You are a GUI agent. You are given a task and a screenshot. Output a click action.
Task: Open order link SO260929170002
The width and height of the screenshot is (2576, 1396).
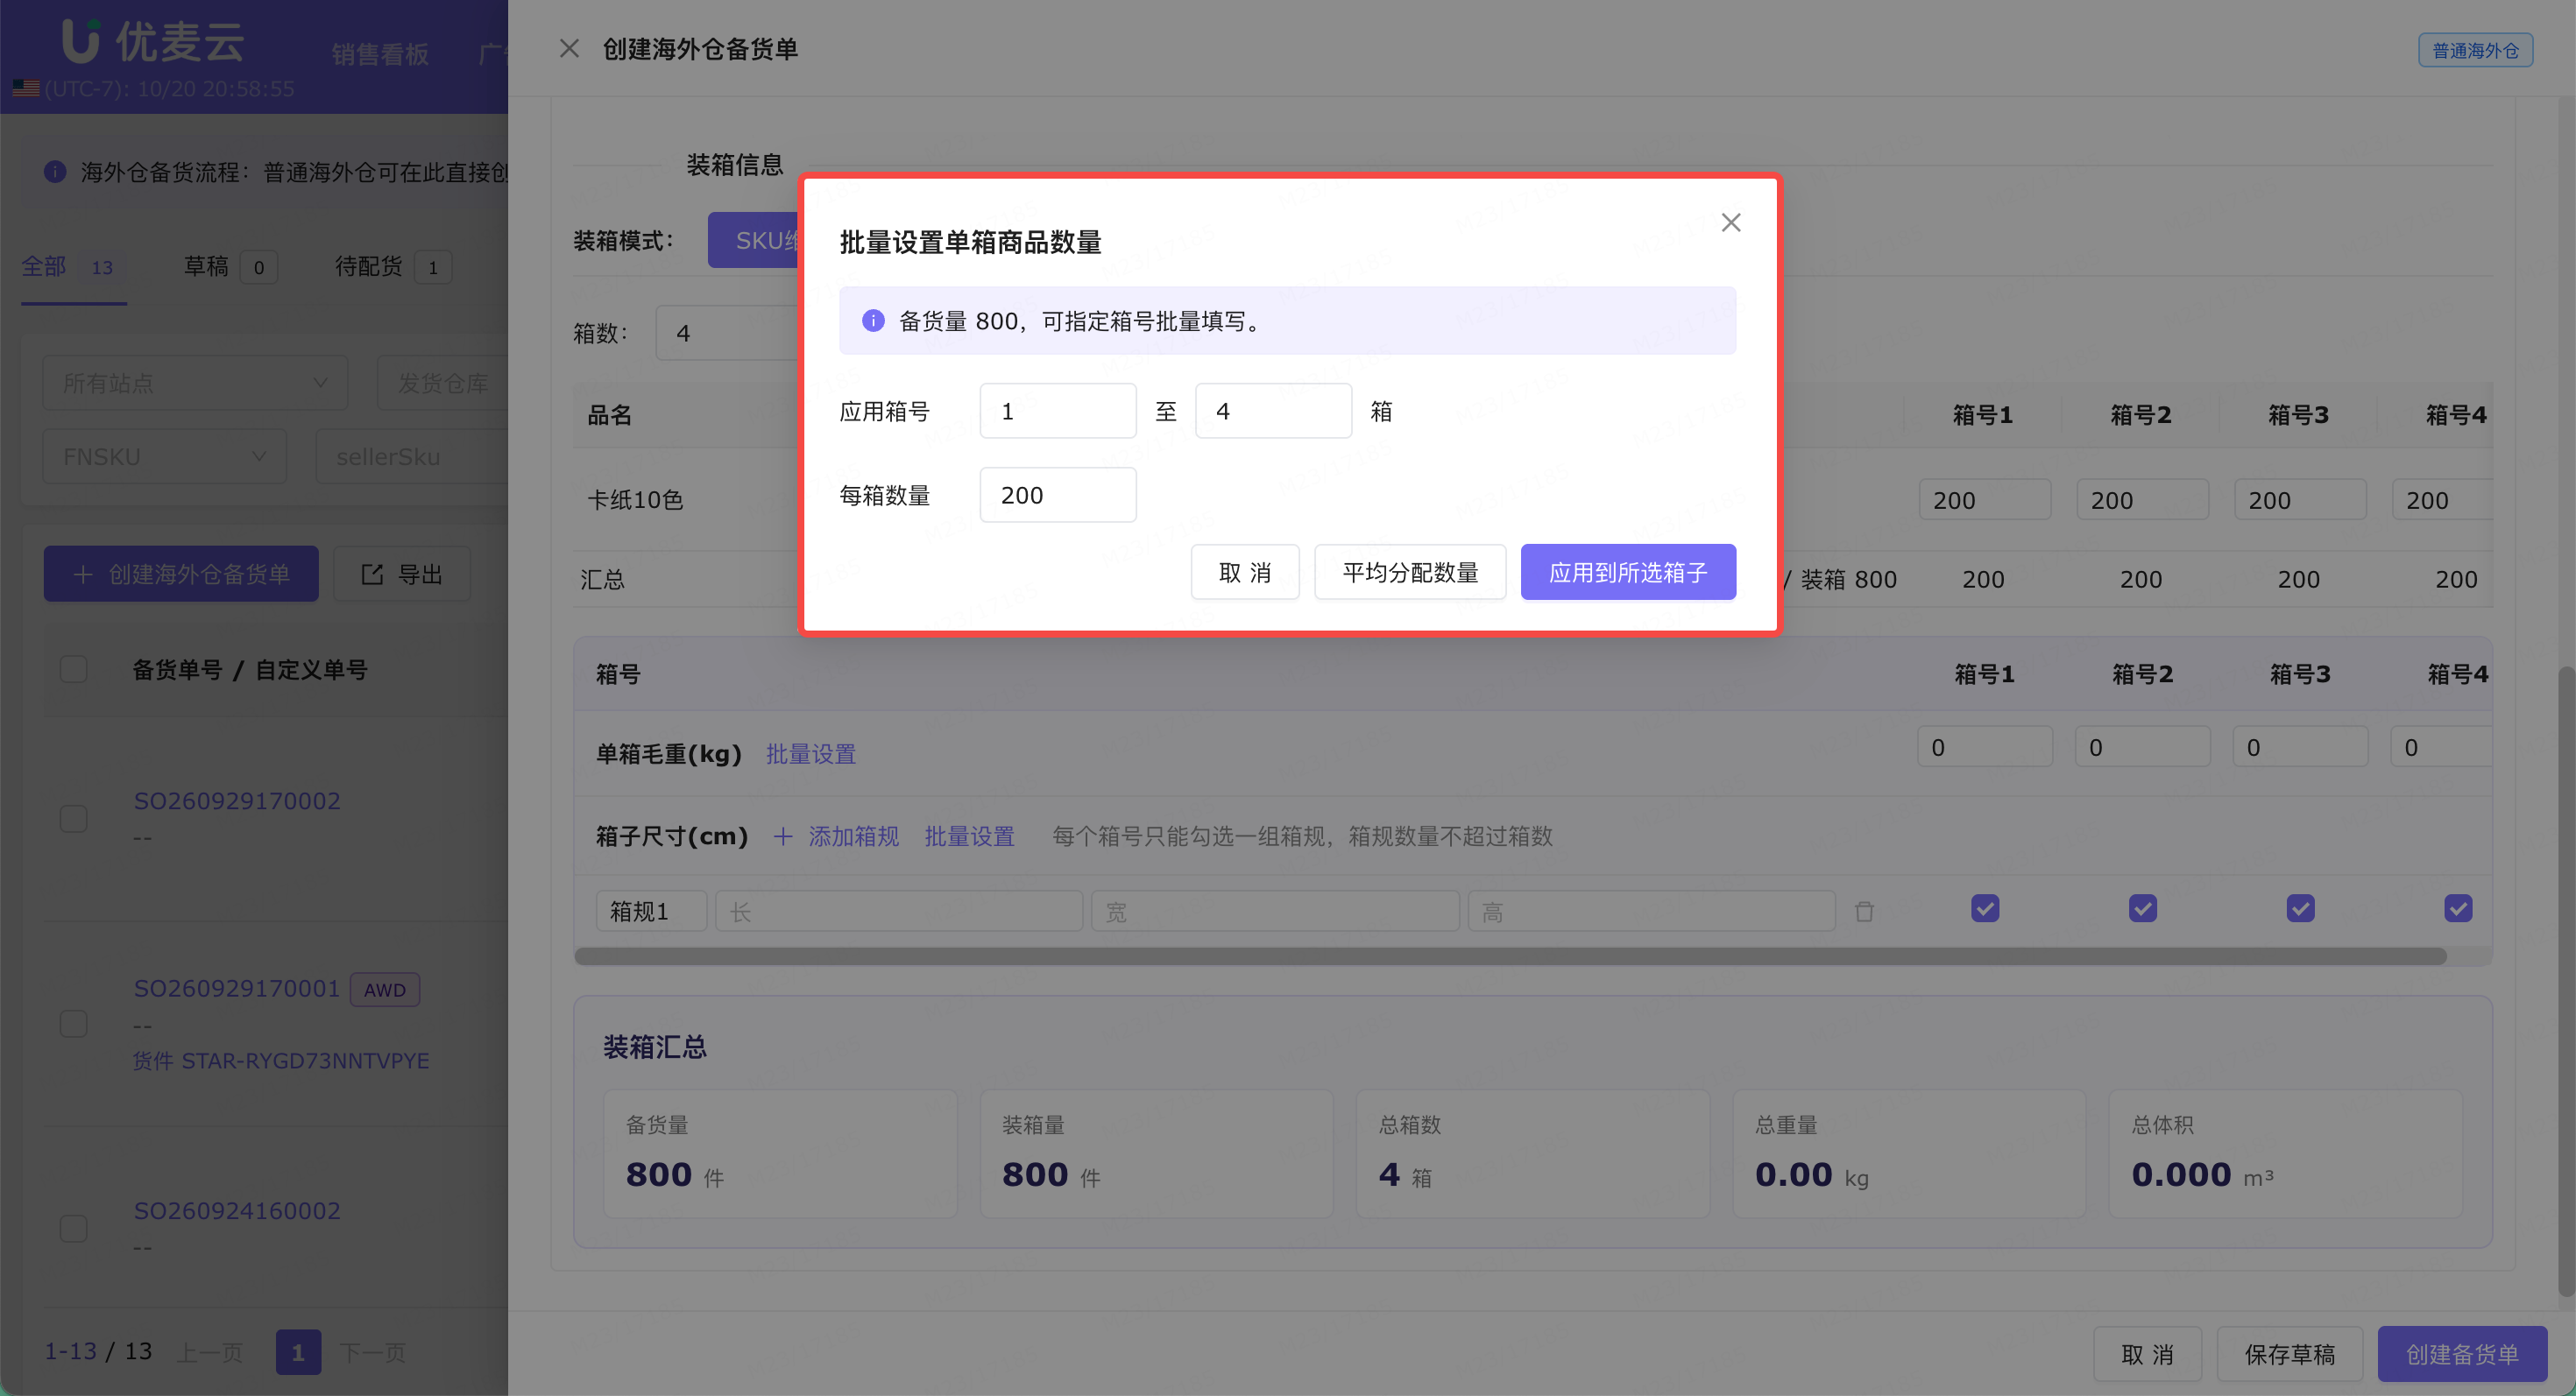[x=237, y=800]
